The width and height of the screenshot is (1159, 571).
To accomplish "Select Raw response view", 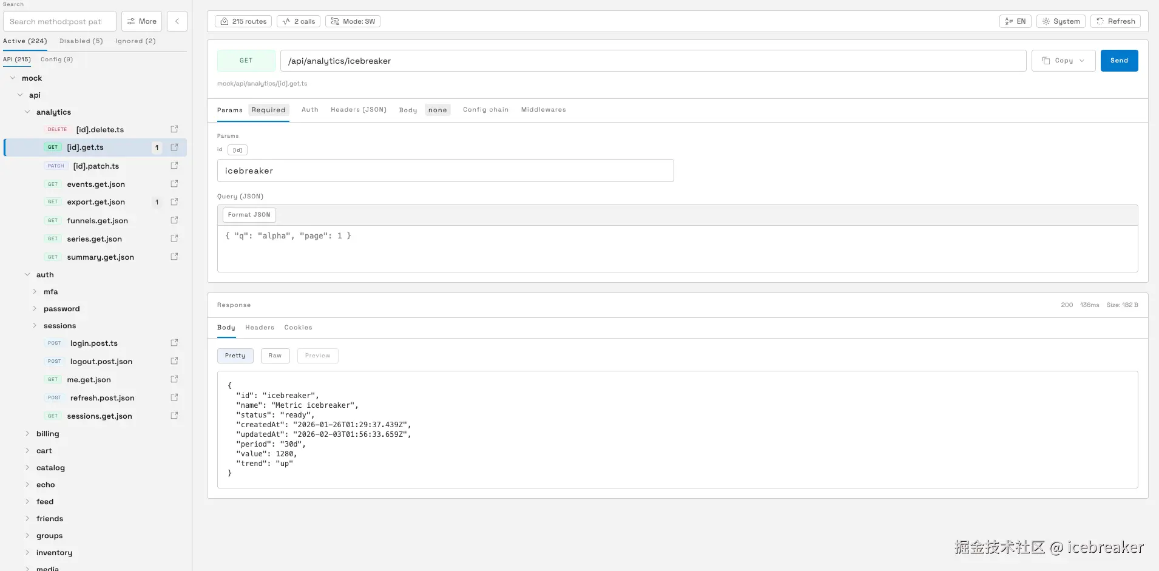I will 275,356.
